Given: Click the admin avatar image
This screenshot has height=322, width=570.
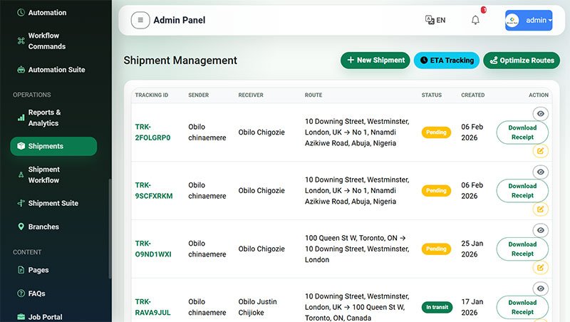Looking at the screenshot, I should click(x=512, y=21).
